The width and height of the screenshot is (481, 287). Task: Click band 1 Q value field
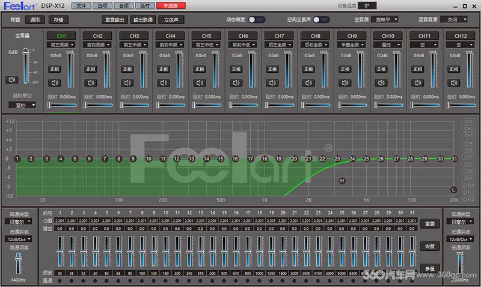pos(60,221)
